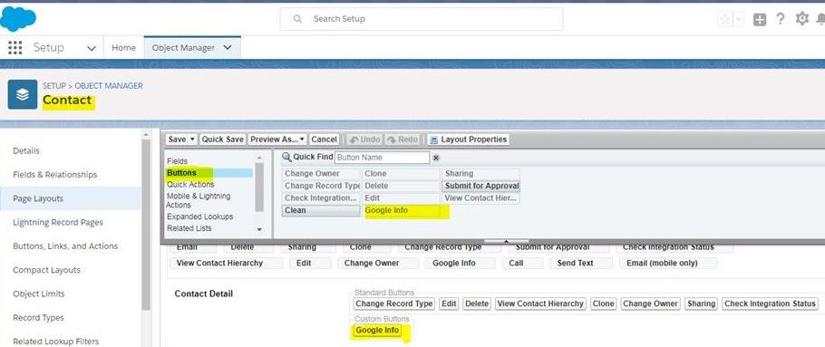Select Expanded Lookups palette category
825x347 pixels.
click(x=200, y=217)
